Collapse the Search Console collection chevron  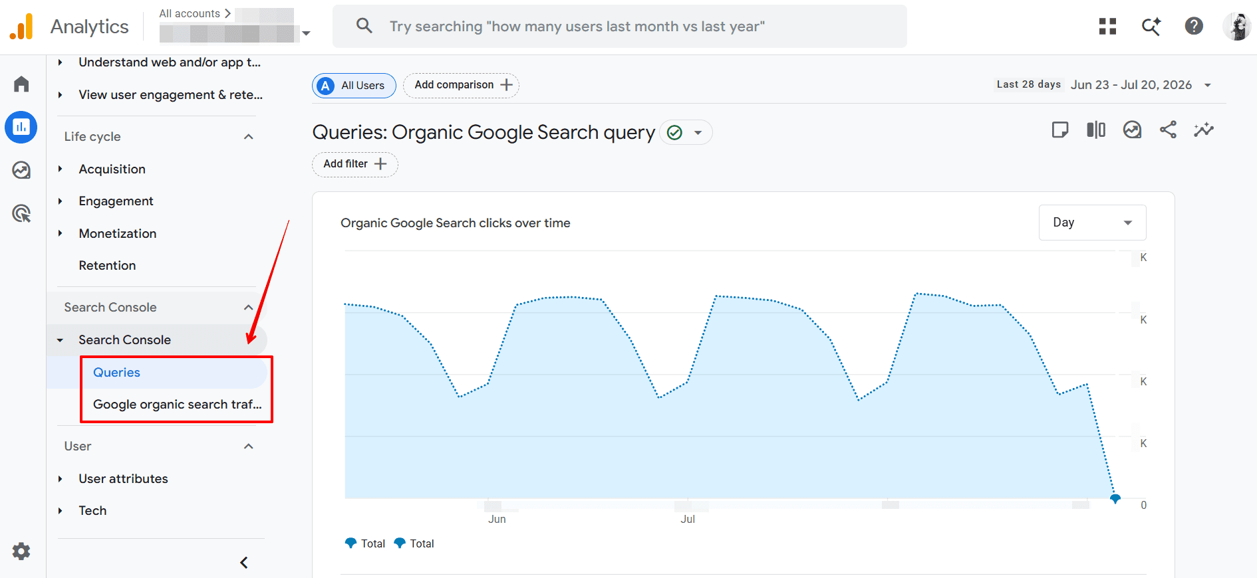coord(249,308)
